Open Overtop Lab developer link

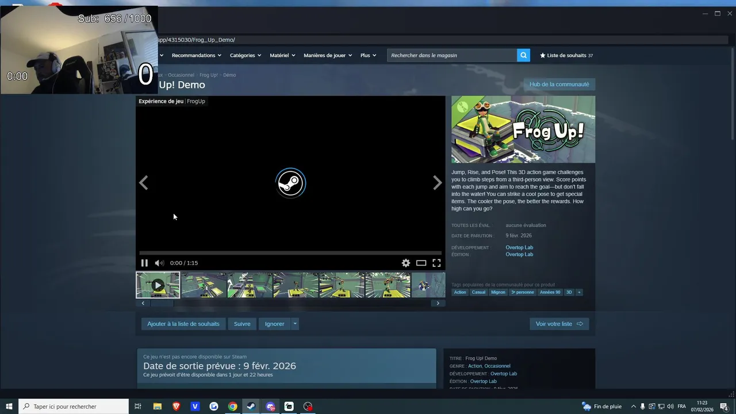point(519,247)
